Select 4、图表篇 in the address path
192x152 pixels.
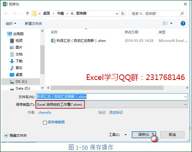point(78,14)
